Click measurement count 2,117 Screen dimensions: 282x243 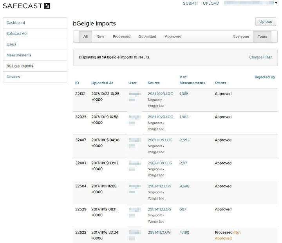point(183,163)
